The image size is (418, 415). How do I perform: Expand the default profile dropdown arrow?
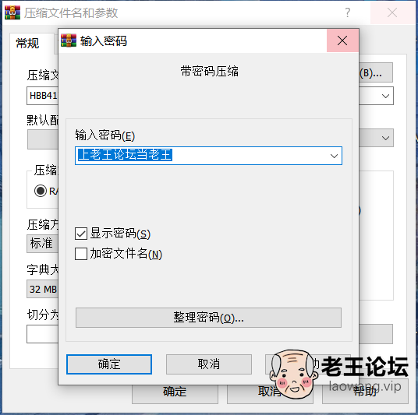385,138
